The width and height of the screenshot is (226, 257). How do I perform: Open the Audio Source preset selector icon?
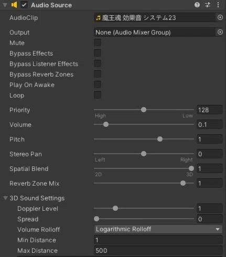pyautogui.click(x=208, y=5)
